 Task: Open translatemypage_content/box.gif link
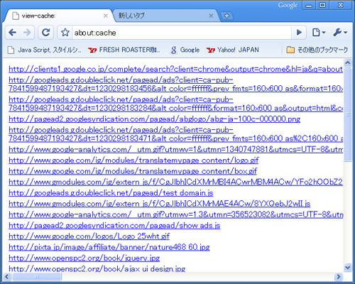133,171
